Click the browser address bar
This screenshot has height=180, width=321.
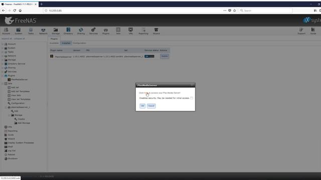coord(133,10)
